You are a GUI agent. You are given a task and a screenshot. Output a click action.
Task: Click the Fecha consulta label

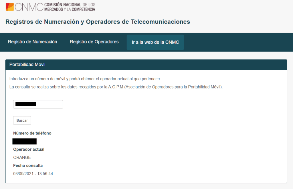(x=28, y=166)
